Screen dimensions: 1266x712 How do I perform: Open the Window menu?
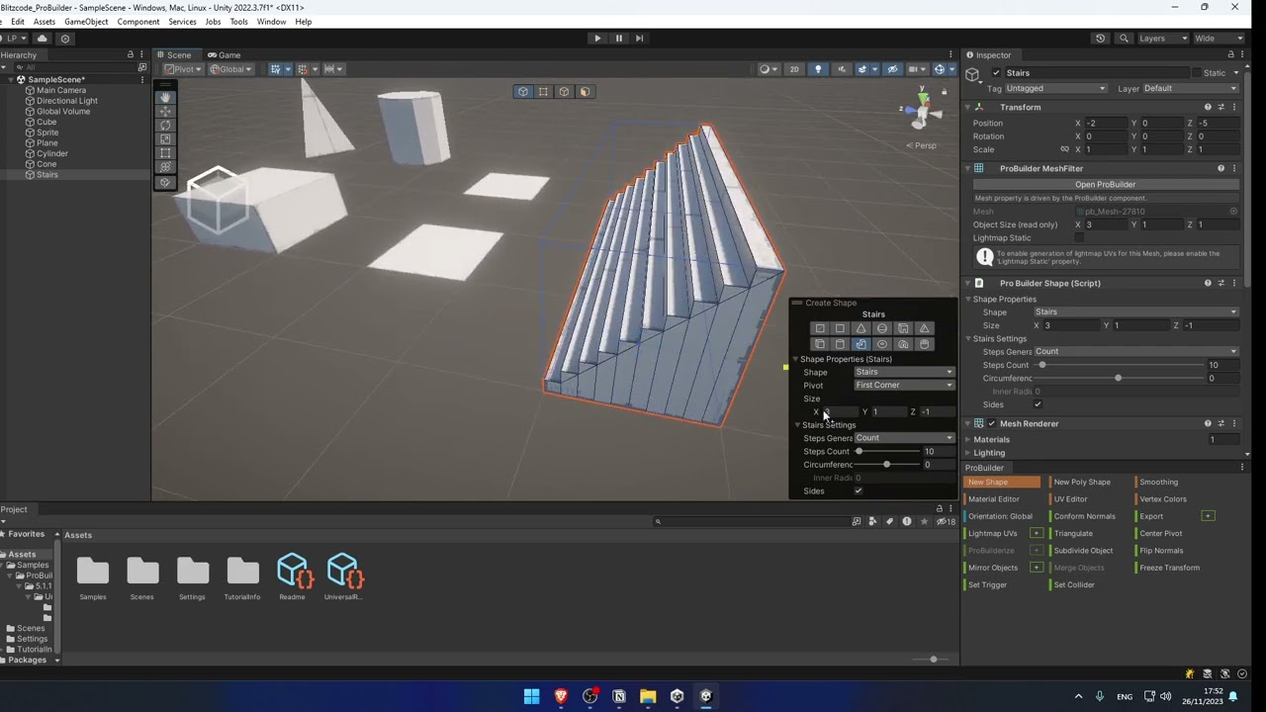tap(271, 22)
